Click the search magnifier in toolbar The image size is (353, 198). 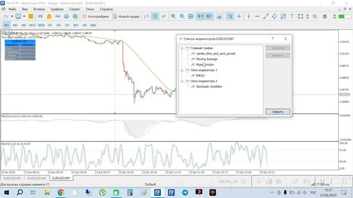(315, 16)
